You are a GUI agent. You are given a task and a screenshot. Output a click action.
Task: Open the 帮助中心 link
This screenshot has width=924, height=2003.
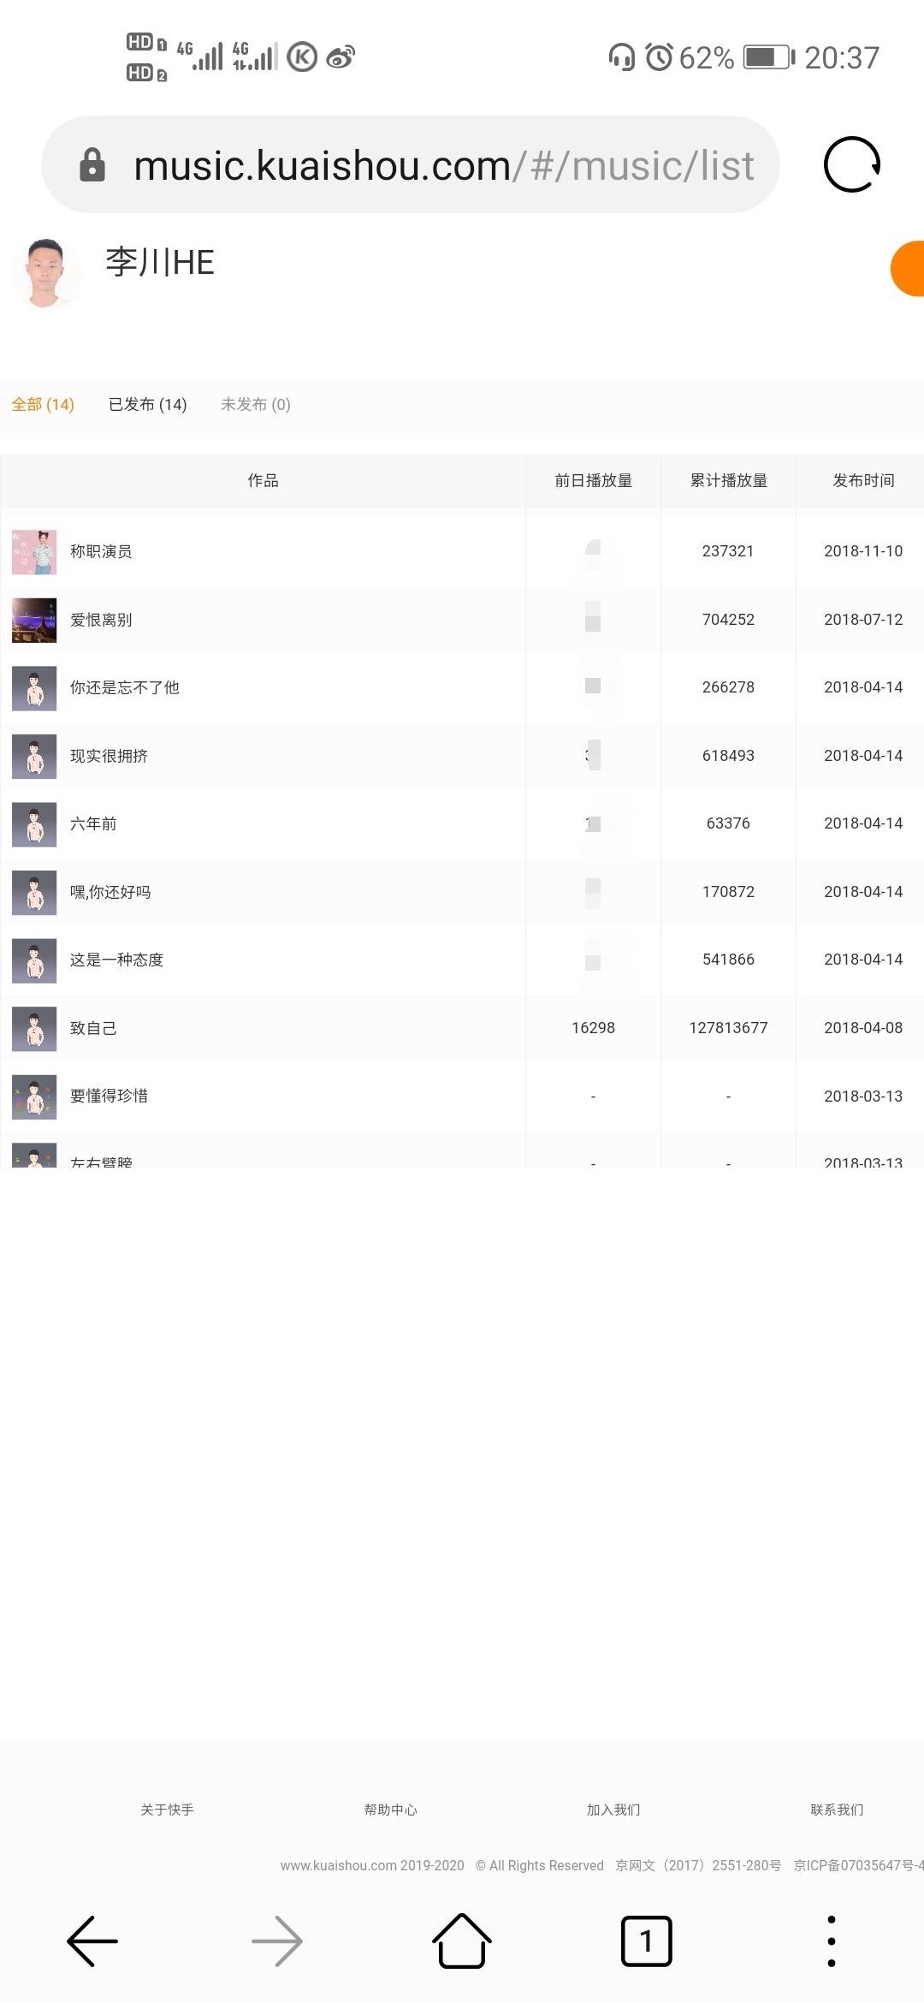[x=390, y=1810]
